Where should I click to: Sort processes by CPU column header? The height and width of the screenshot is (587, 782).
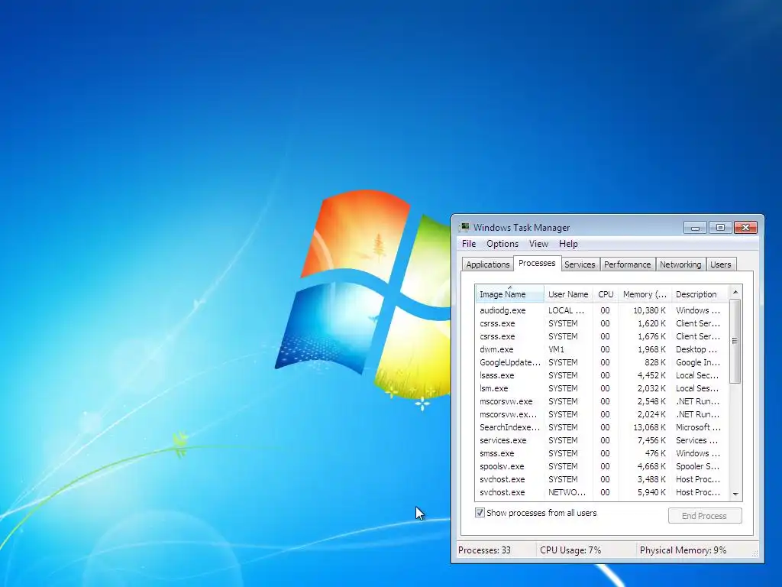pyautogui.click(x=606, y=294)
